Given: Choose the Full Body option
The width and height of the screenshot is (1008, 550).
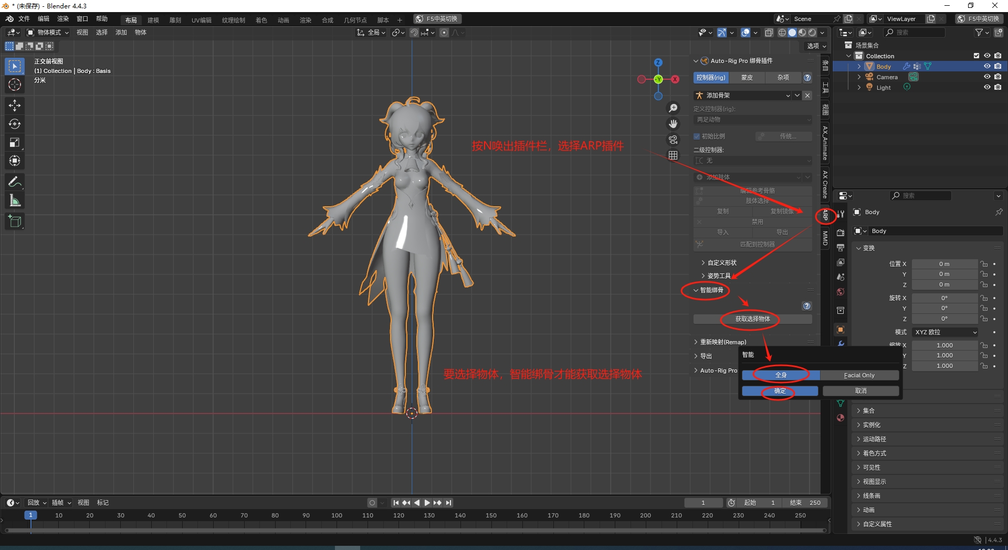Looking at the screenshot, I should click(x=781, y=375).
